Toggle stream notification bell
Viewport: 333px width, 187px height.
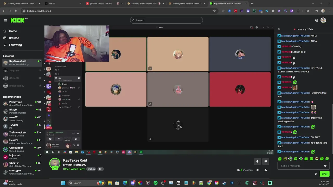(257, 161)
